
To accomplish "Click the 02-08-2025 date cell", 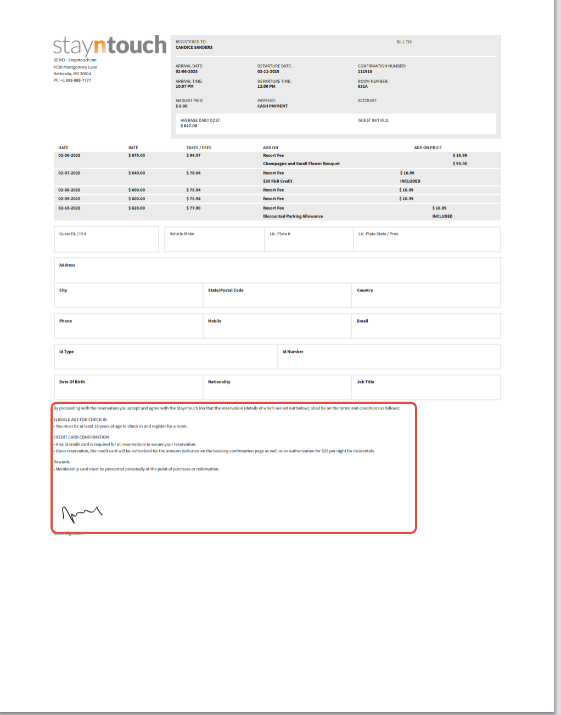I will tap(69, 190).
